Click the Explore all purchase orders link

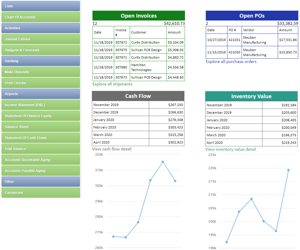(x=231, y=61)
